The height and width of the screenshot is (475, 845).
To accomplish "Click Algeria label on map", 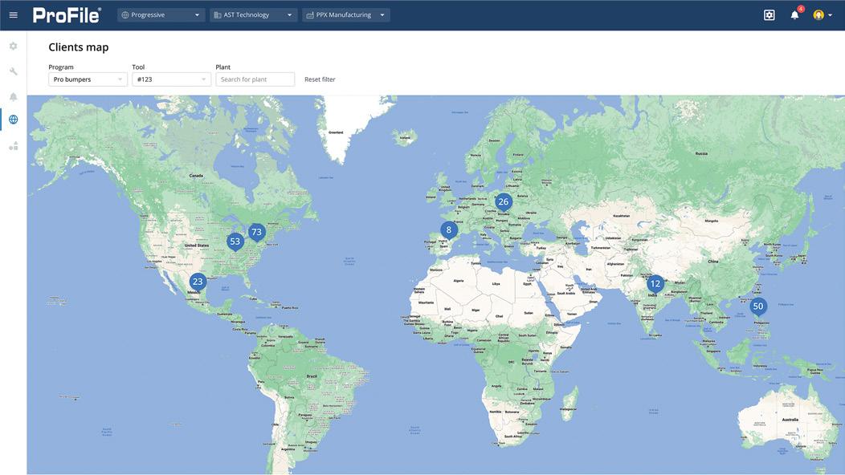I will 458,281.
